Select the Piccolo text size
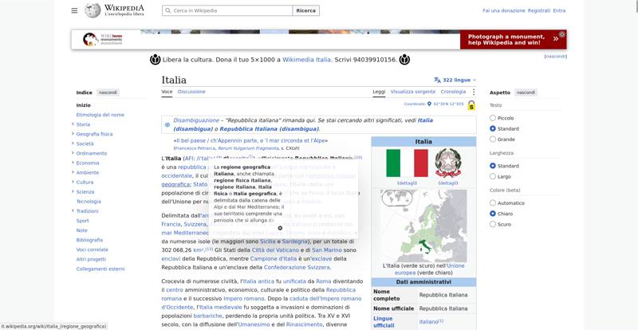 pyautogui.click(x=493, y=118)
